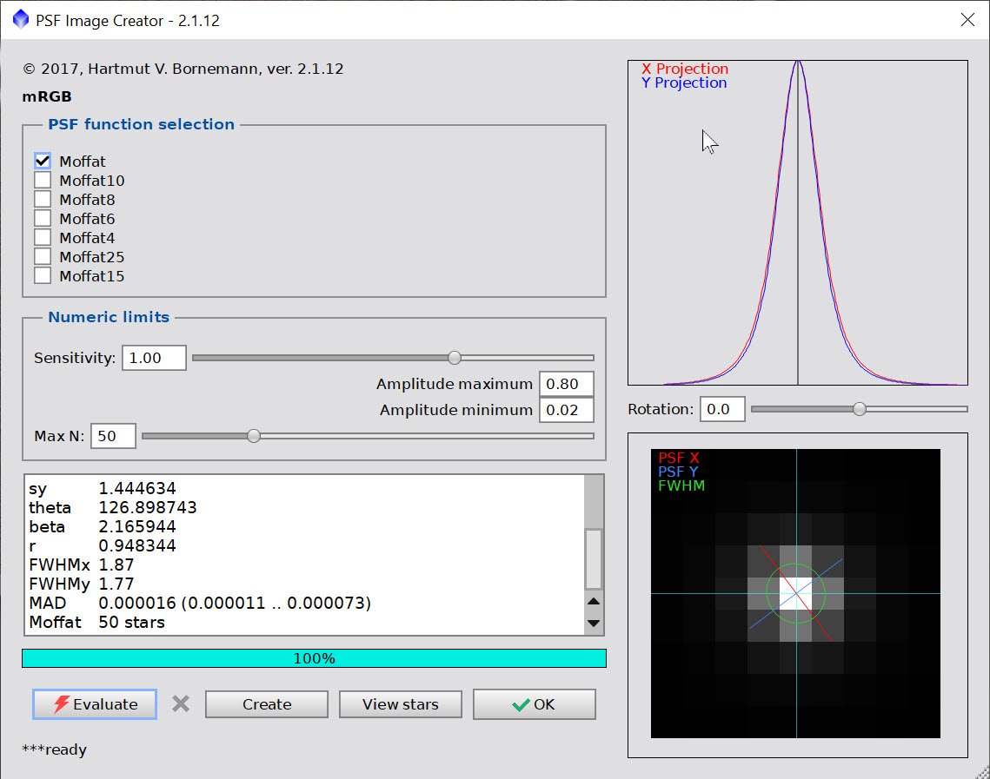This screenshot has width=990, height=779.
Task: Click the X Projection legend label
Action: coord(685,68)
